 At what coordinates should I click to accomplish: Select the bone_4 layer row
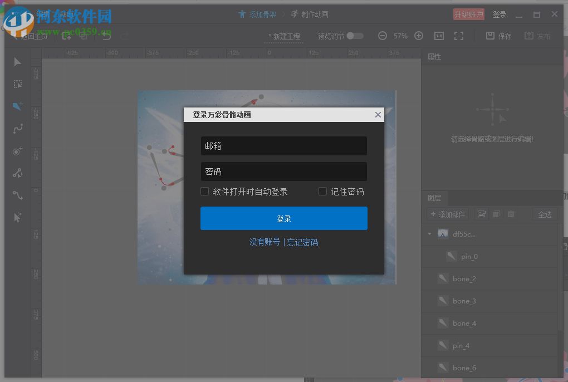[489, 324]
